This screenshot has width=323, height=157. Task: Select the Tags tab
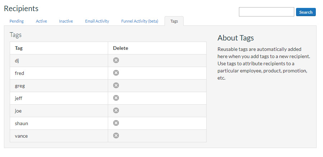pos(174,21)
